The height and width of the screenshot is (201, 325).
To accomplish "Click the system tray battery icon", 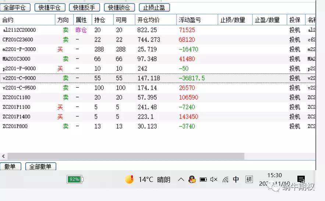I will click(x=203, y=179).
